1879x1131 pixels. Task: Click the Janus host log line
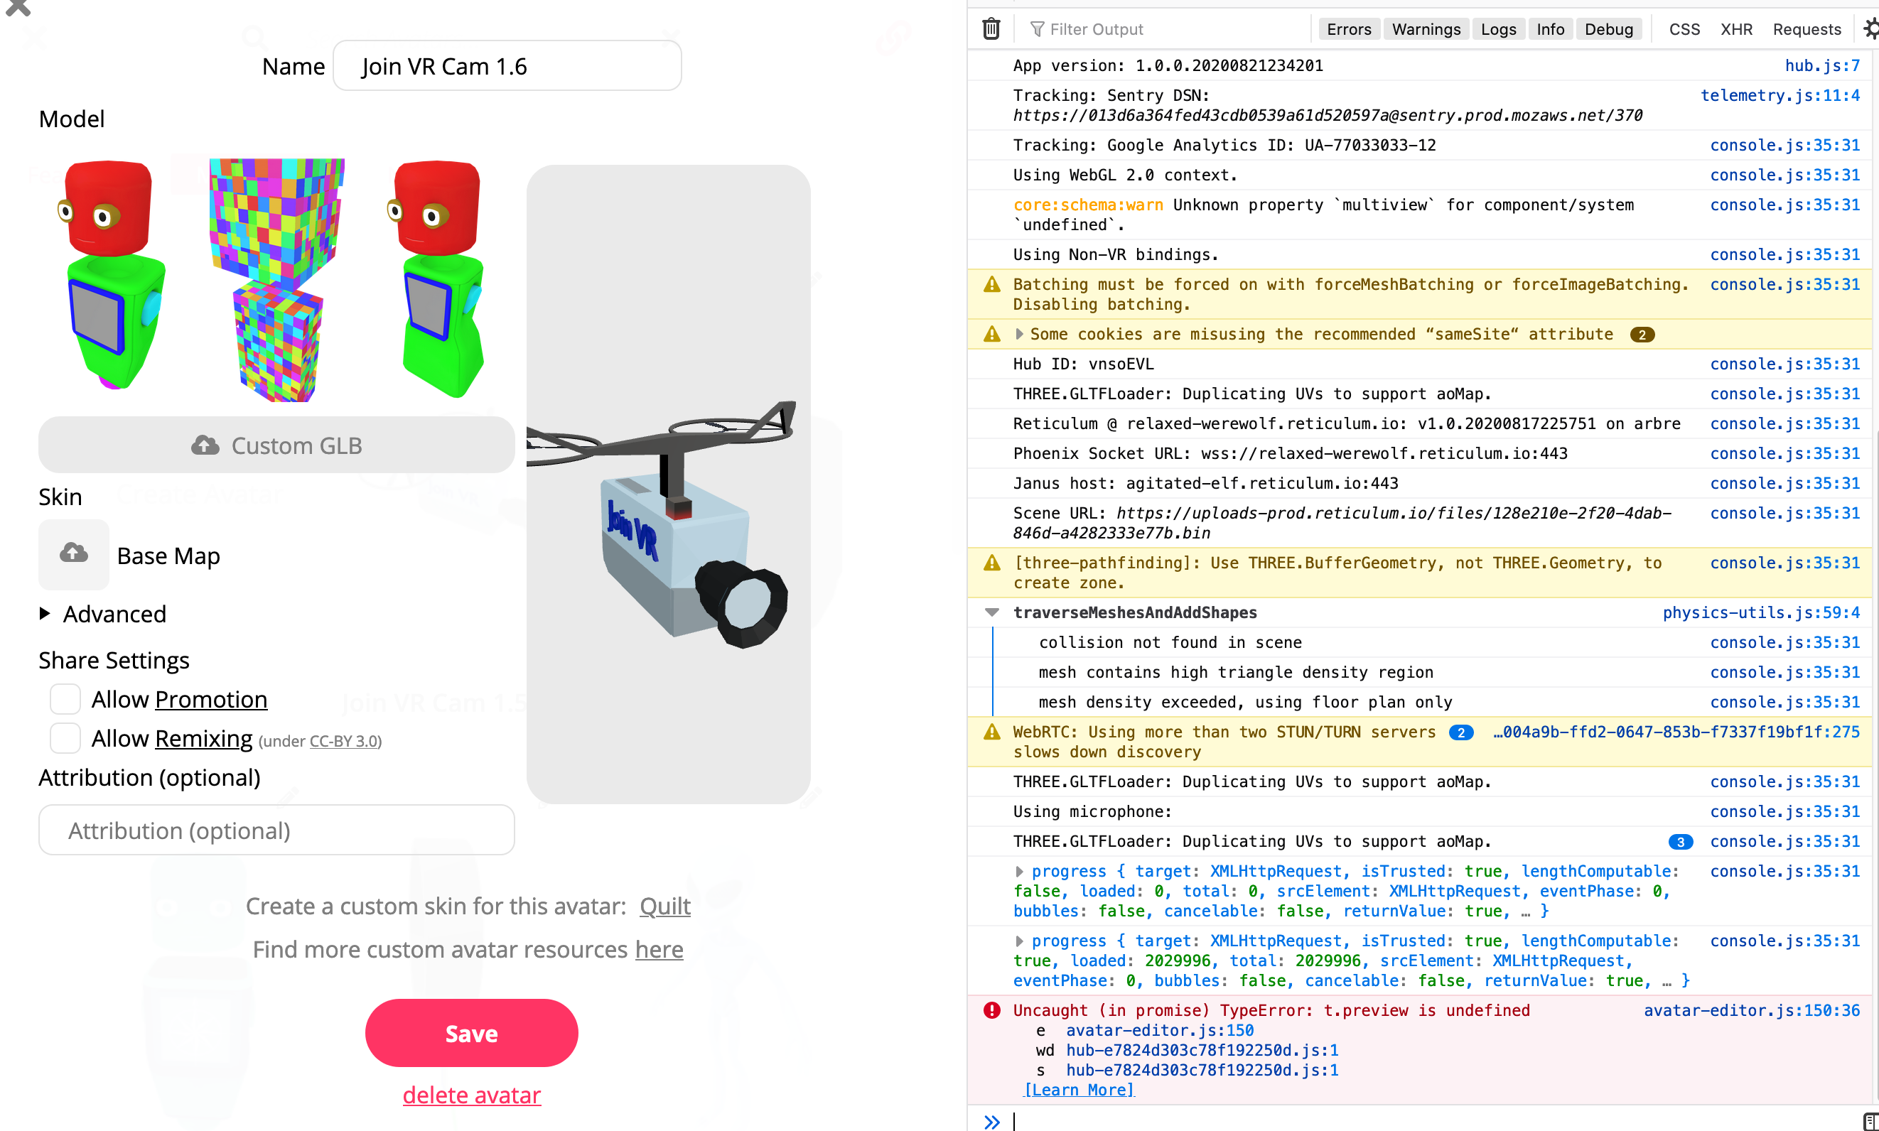point(1206,483)
